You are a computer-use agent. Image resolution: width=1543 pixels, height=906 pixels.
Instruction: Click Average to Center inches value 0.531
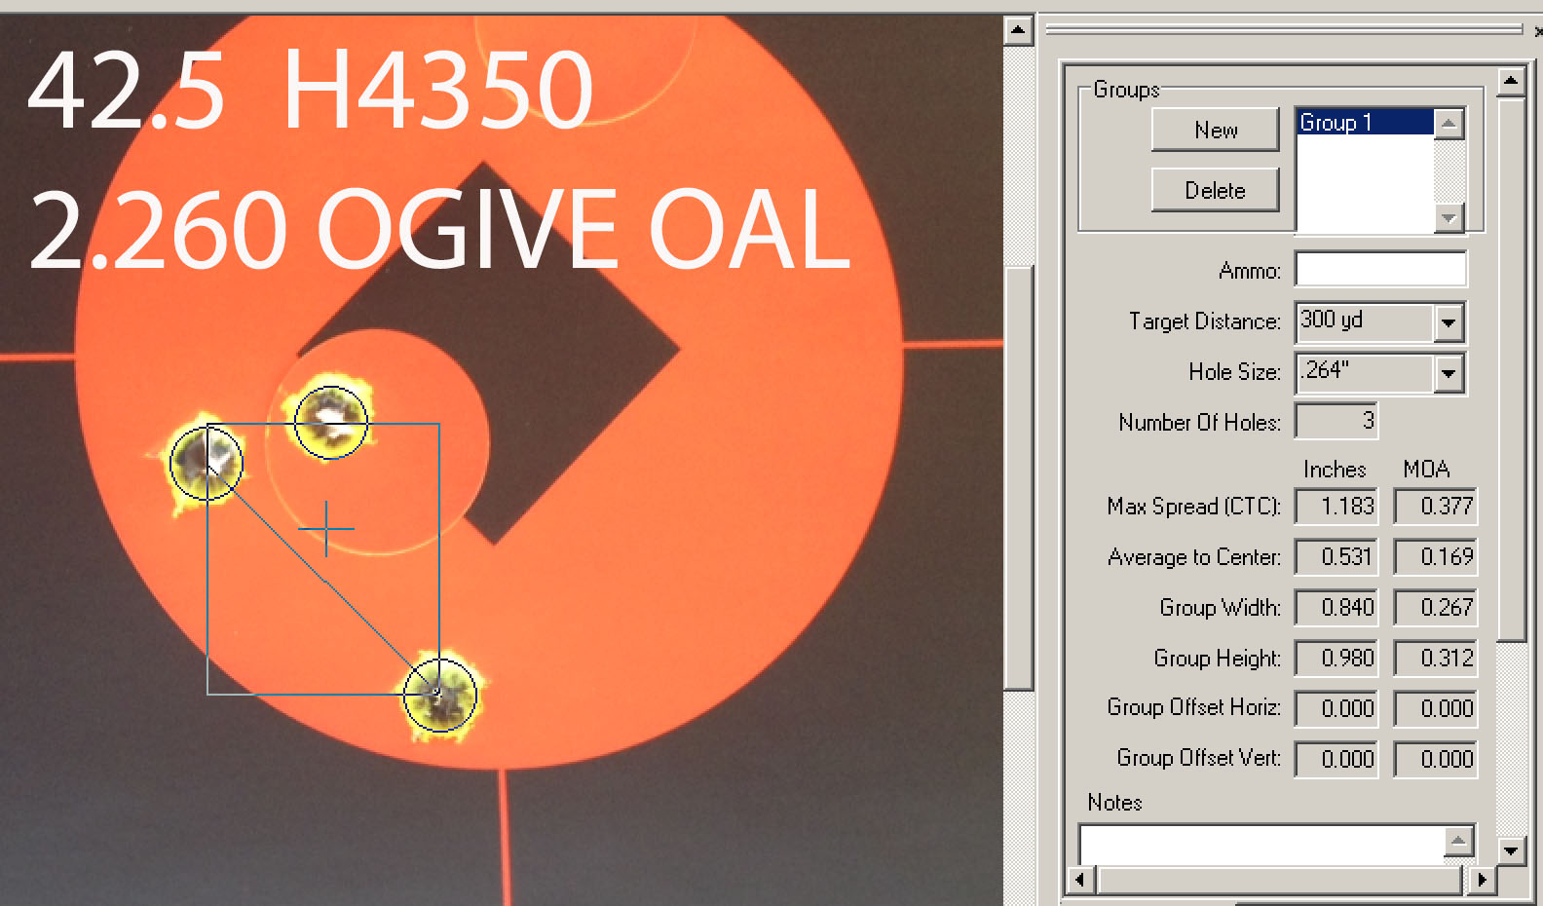(x=1336, y=557)
